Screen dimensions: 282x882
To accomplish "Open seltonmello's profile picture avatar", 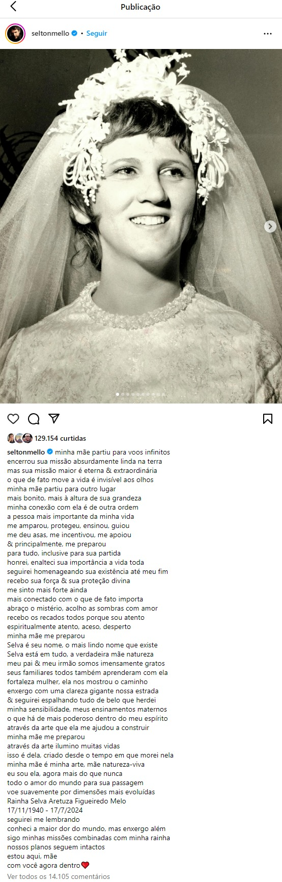I will pyautogui.click(x=15, y=34).
